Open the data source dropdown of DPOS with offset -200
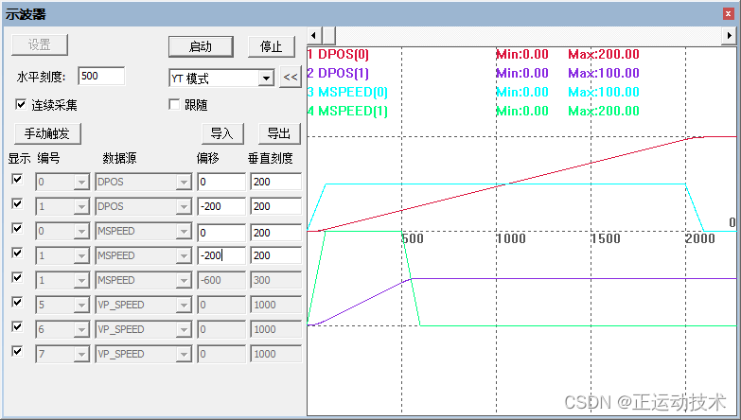The width and height of the screenshot is (741, 420). pyautogui.click(x=183, y=206)
